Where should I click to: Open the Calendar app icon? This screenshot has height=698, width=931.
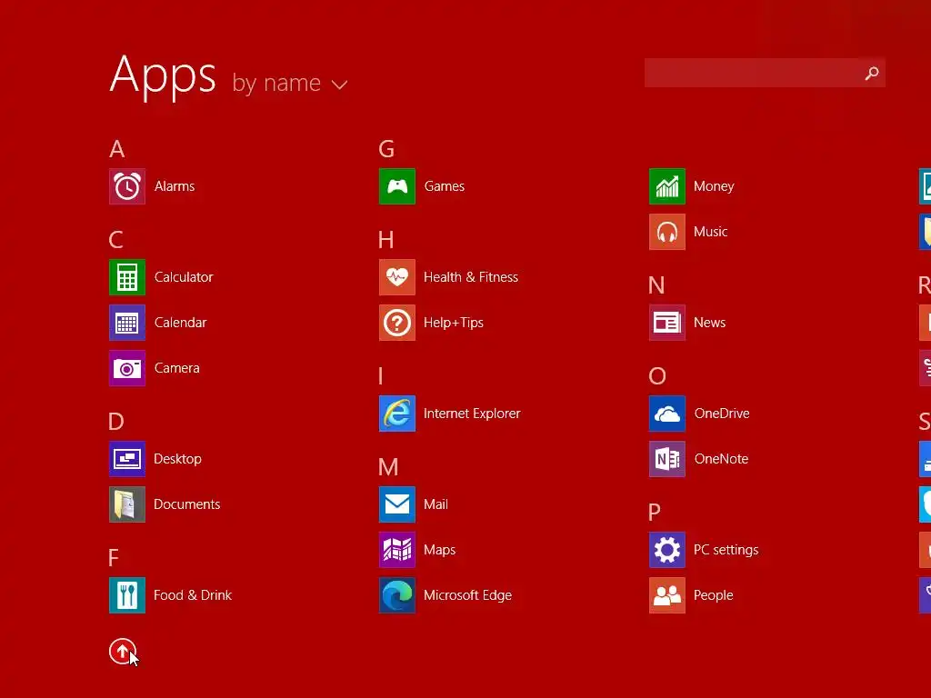[x=127, y=323]
